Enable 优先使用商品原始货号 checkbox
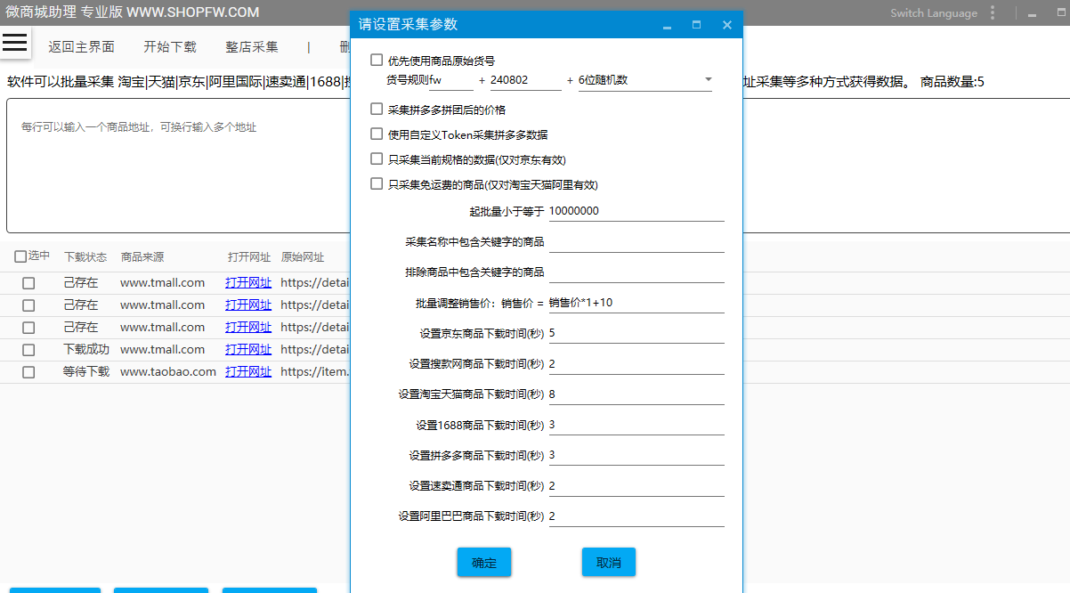Viewport: 1070px width, 593px height. pos(377,61)
